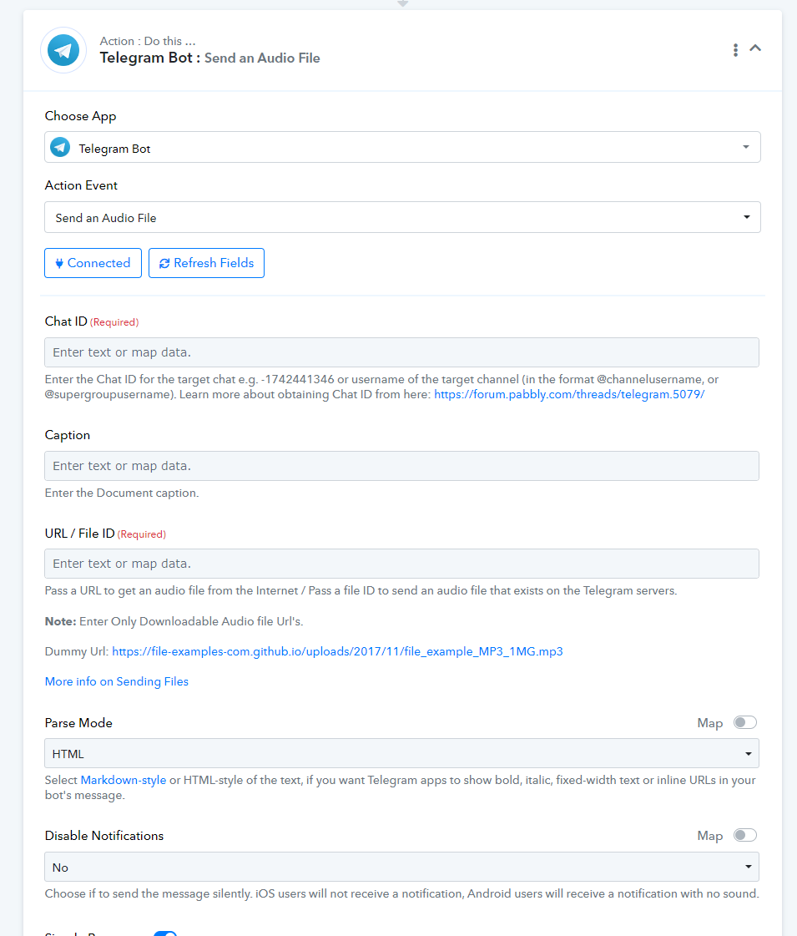Focus the Chat ID input field

click(x=401, y=352)
